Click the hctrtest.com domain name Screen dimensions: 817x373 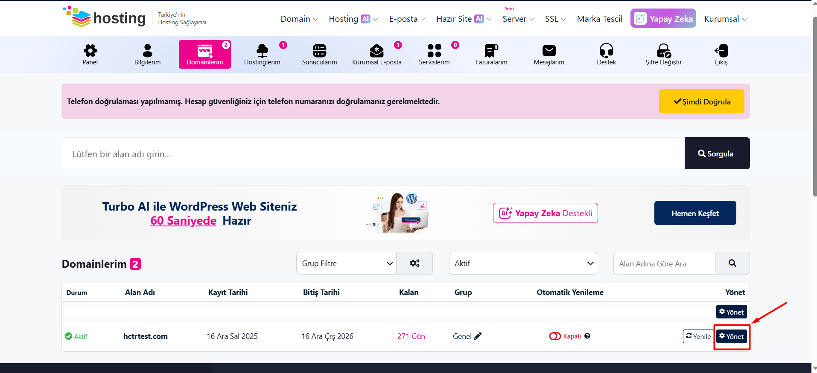tap(146, 336)
